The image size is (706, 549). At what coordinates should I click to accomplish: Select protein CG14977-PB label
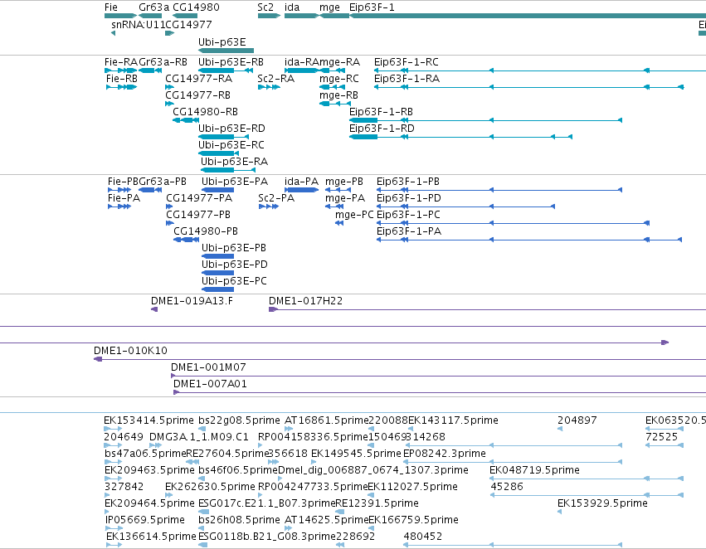pyautogui.click(x=198, y=215)
